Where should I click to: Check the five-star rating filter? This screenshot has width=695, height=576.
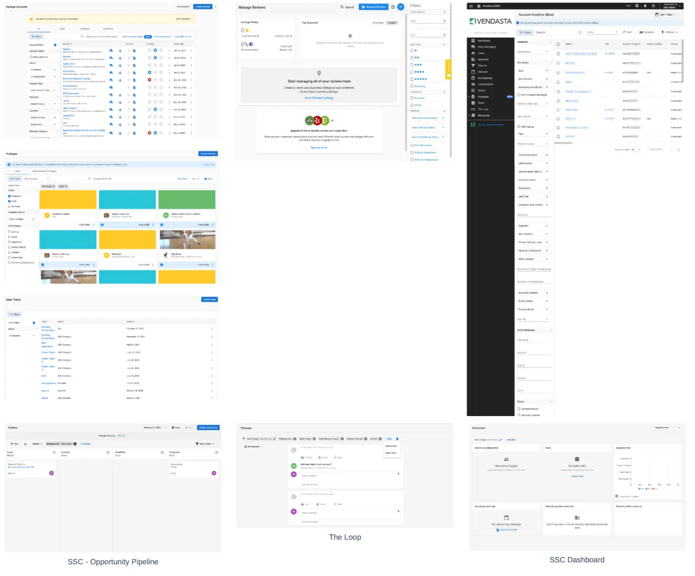[x=412, y=79]
